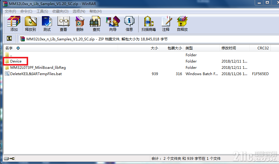Image resolution: width=279 pixels, height=164 pixels.
Task: Click the status bar summary 合计 text
Action: (186, 159)
